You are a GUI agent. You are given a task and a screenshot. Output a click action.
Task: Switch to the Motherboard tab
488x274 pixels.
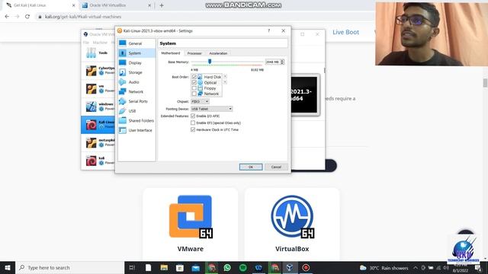171,53
